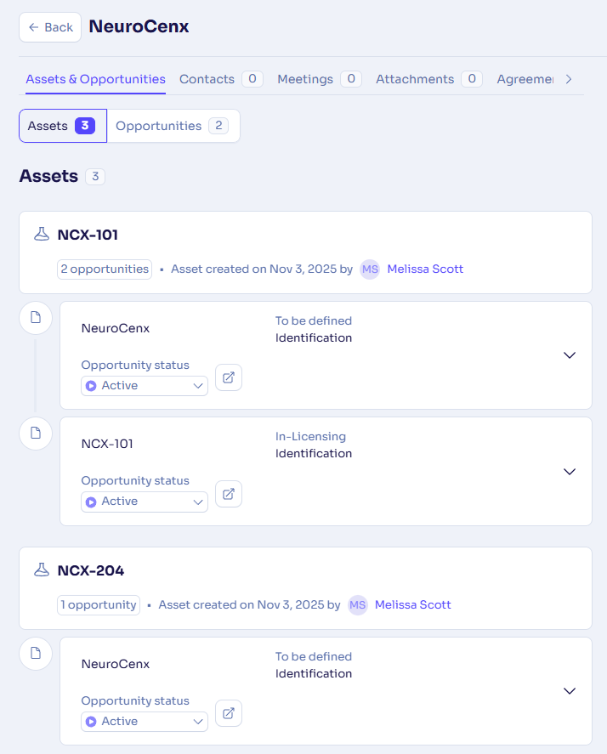
Task: Click the flask icon next to NCX-204
Action: (41, 570)
